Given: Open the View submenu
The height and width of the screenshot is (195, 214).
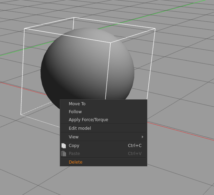Looking at the screenshot, I should click(103, 137).
